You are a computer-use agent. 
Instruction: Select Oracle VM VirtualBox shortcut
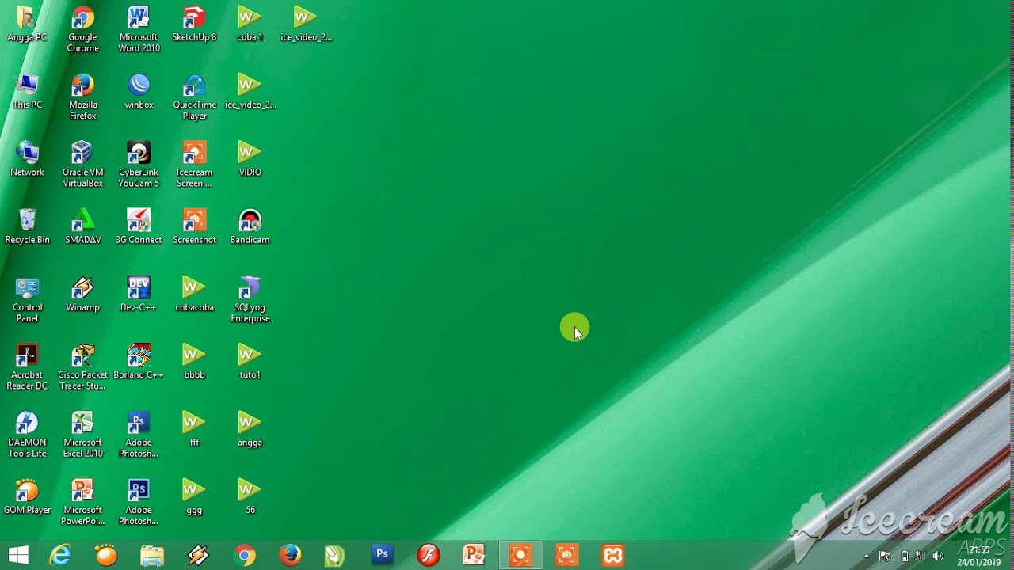tap(82, 165)
